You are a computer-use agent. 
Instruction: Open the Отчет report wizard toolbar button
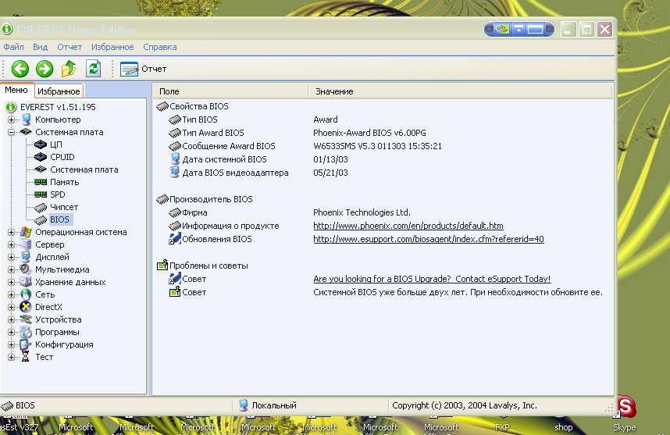[x=143, y=69]
